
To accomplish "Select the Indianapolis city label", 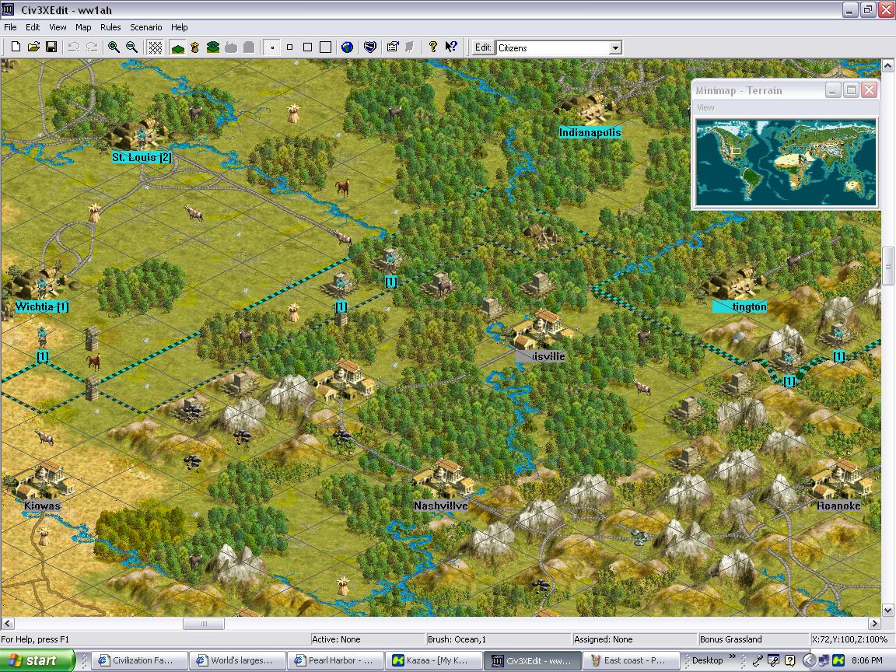I will coord(590,132).
